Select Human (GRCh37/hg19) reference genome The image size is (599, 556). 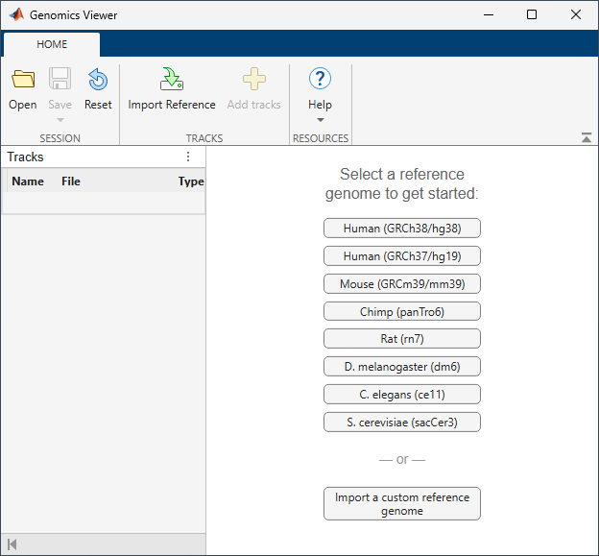[x=402, y=256]
